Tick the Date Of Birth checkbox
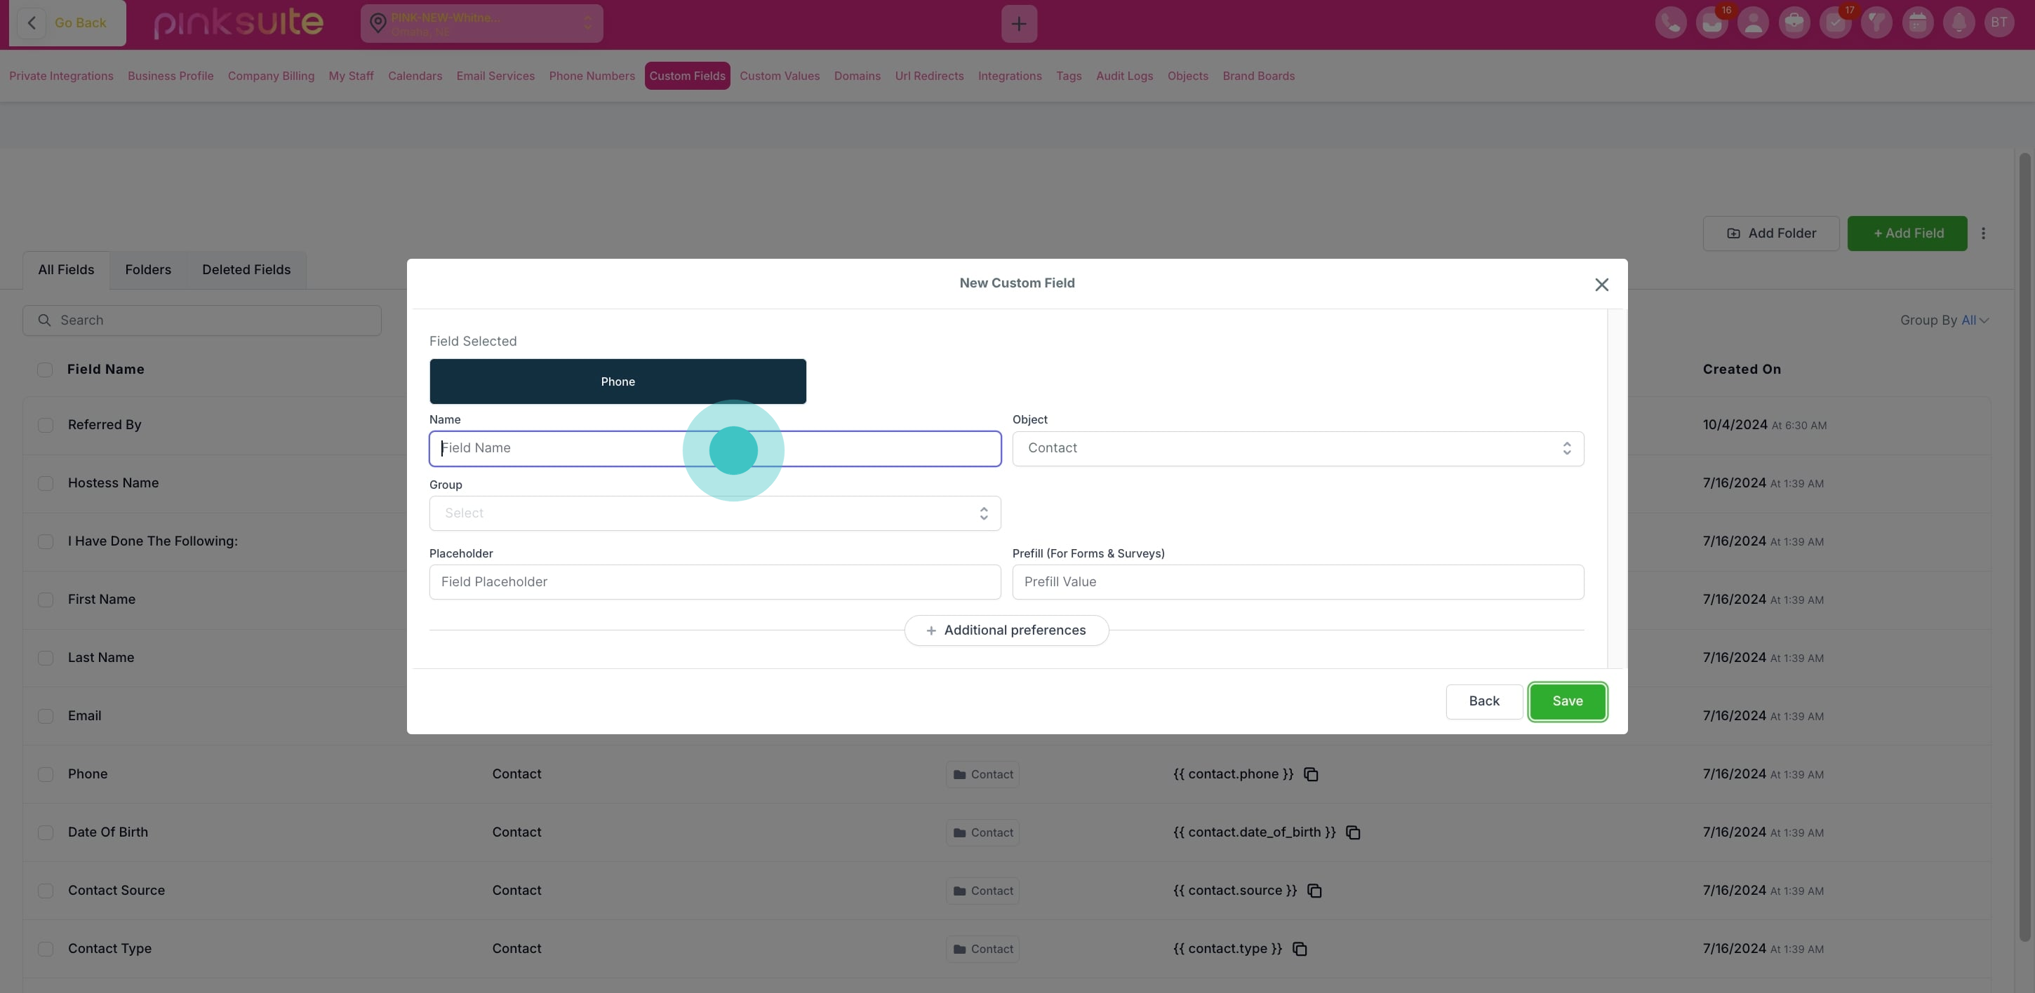Viewport: 2035px width, 993px height. (46, 833)
